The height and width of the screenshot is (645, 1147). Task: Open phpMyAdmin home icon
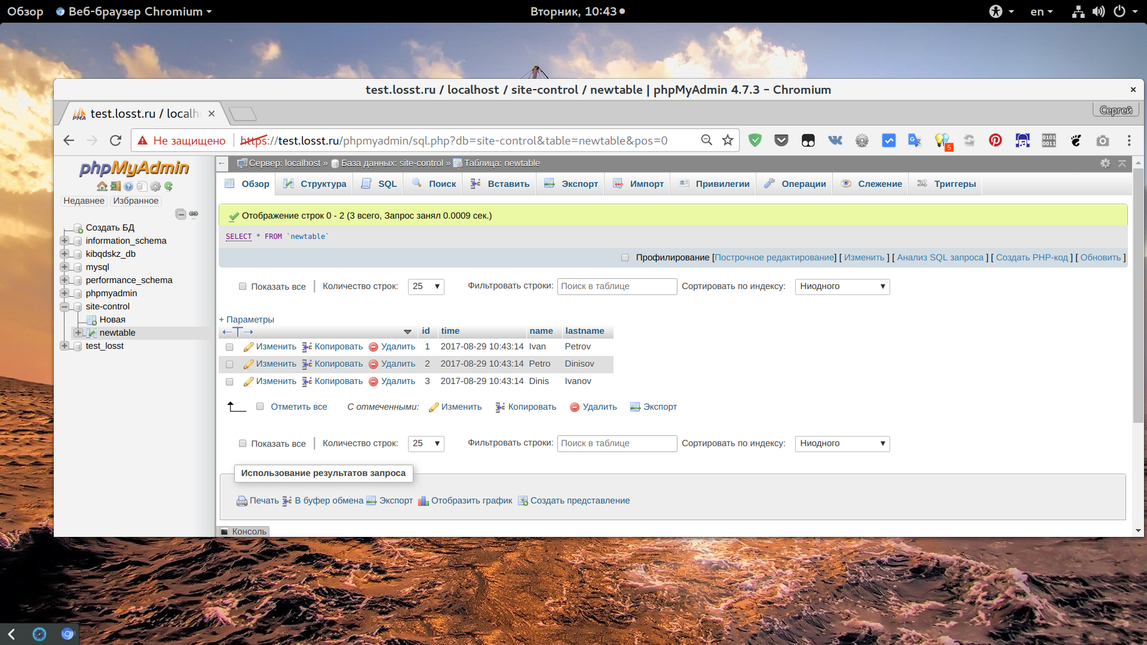(102, 186)
